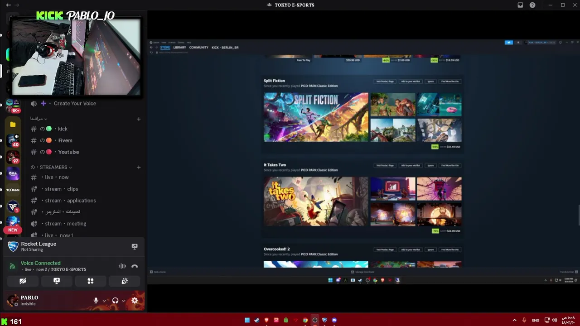Screen dimensions: 580x326
Task: Join the stream meeting voice channel
Action: [x=65, y=224]
